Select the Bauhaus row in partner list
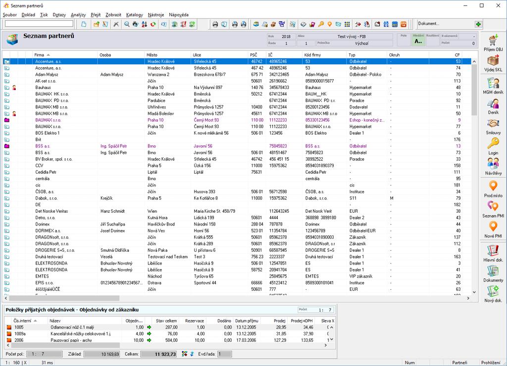 click(237, 88)
